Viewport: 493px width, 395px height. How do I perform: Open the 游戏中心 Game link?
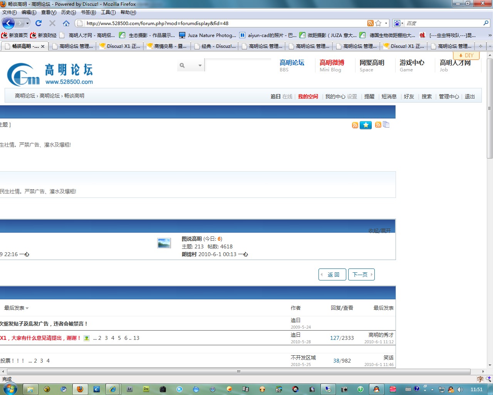coord(412,65)
